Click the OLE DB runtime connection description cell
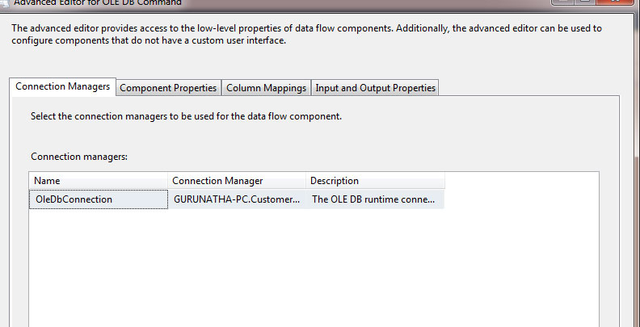 [x=376, y=199]
